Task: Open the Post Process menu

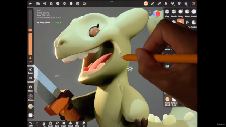Action: (71, 4)
